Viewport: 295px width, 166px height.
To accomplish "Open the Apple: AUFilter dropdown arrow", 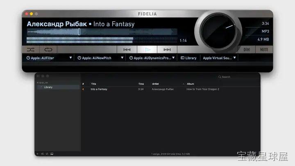I will (x=70, y=58).
